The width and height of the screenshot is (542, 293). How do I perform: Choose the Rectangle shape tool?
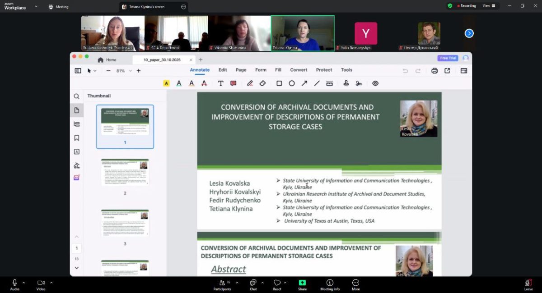279,83
